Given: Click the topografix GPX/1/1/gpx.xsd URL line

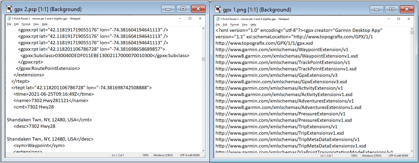Looking at the screenshot, I should tap(264, 43).
